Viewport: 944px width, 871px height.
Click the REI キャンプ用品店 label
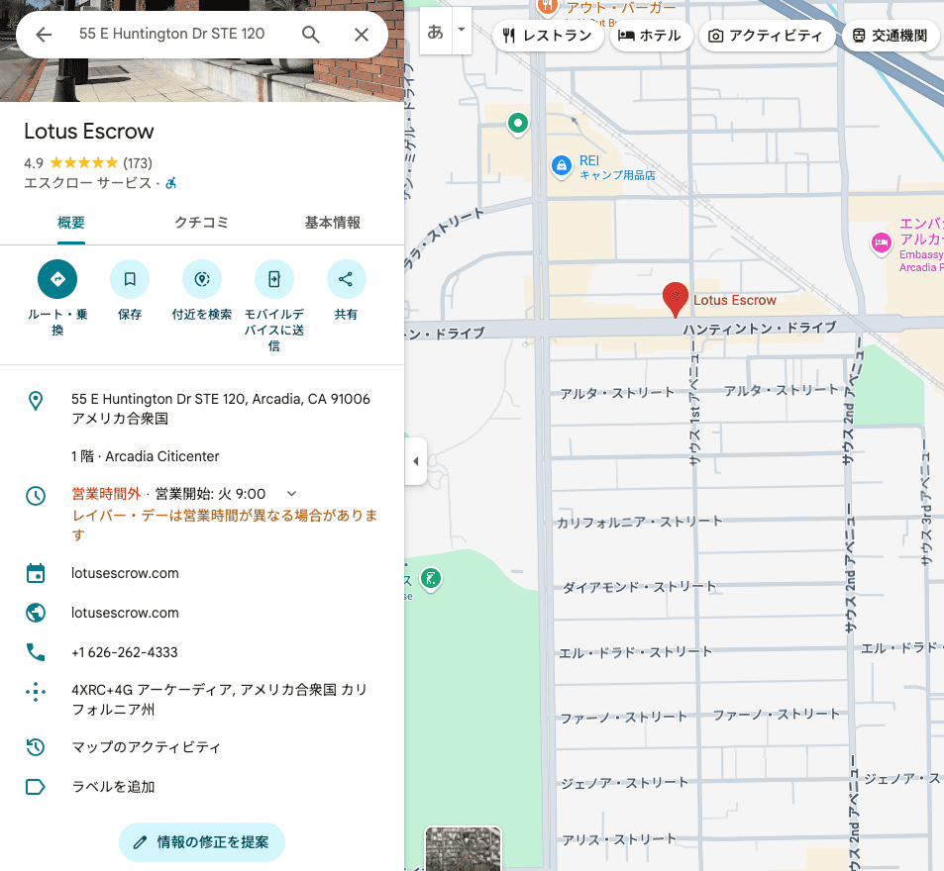coord(617,168)
